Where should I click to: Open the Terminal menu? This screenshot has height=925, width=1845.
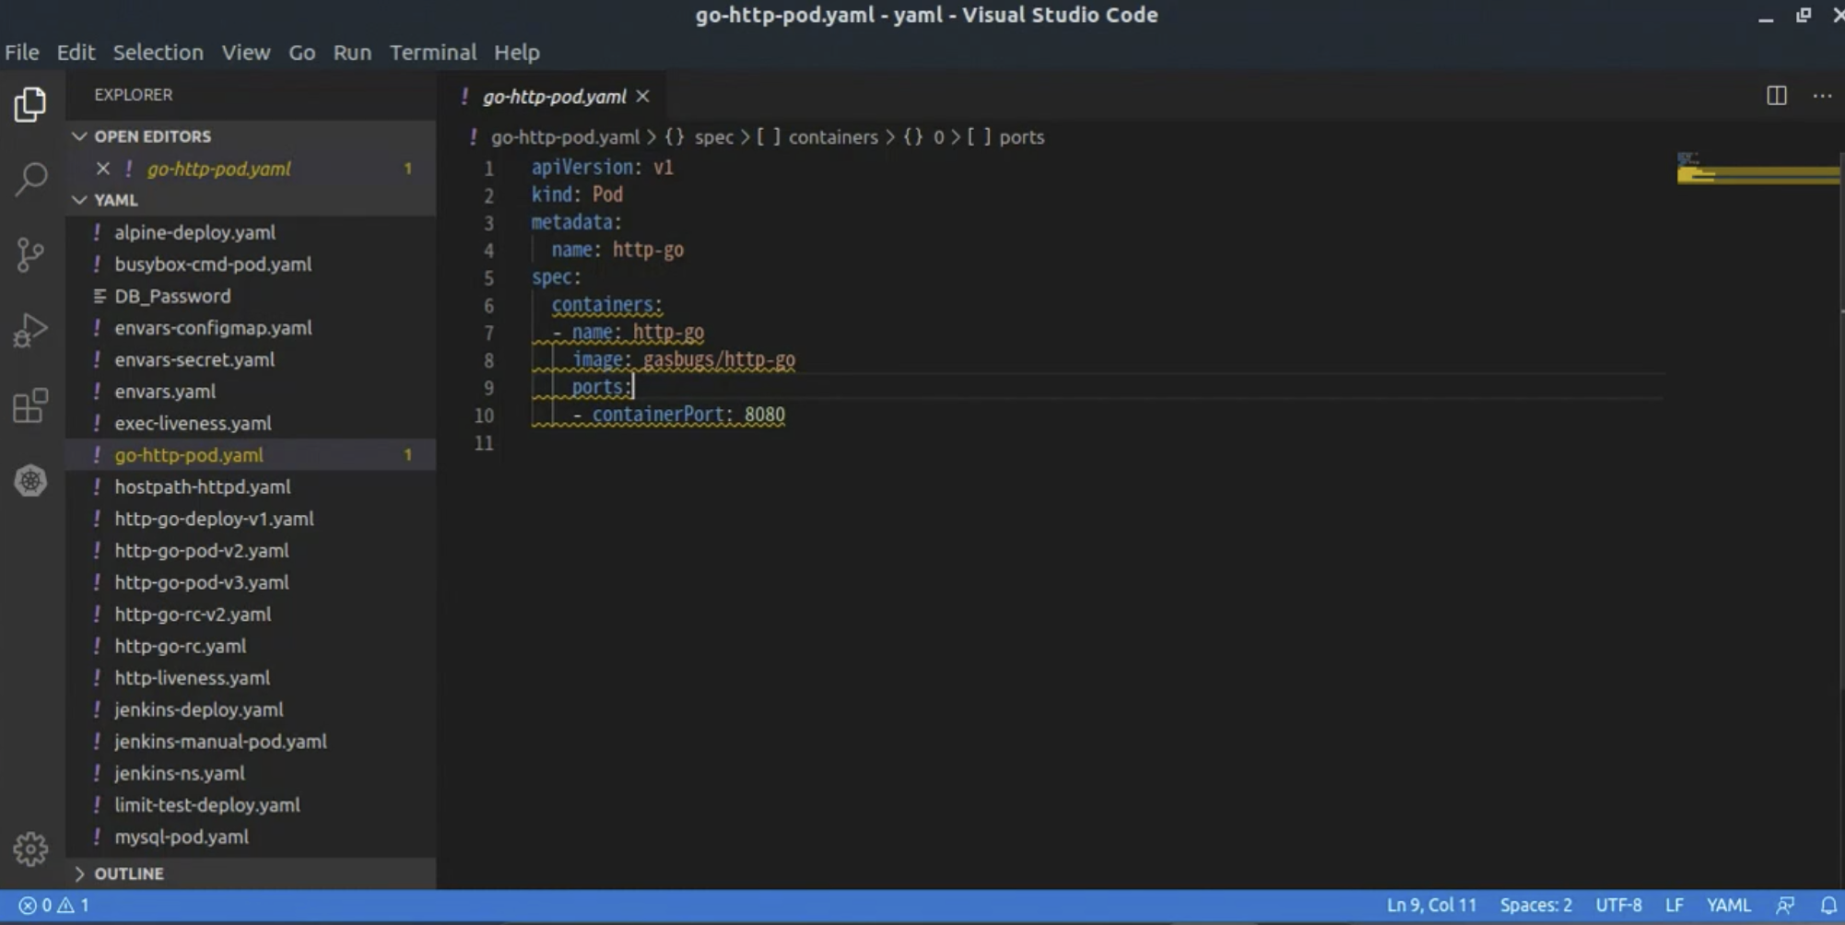(x=432, y=53)
